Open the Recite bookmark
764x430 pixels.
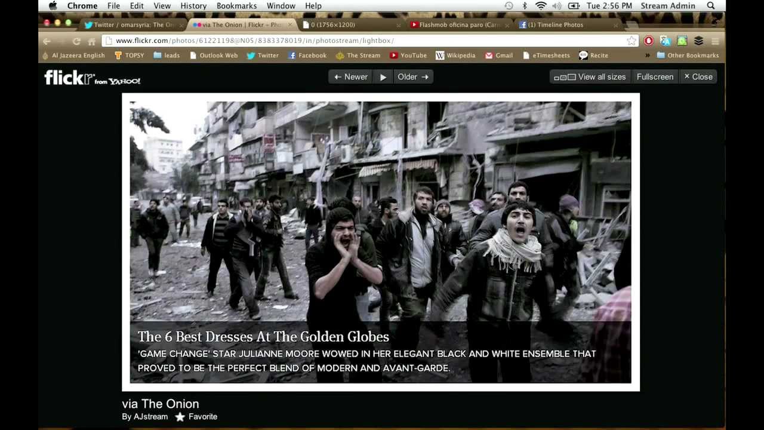593,56
